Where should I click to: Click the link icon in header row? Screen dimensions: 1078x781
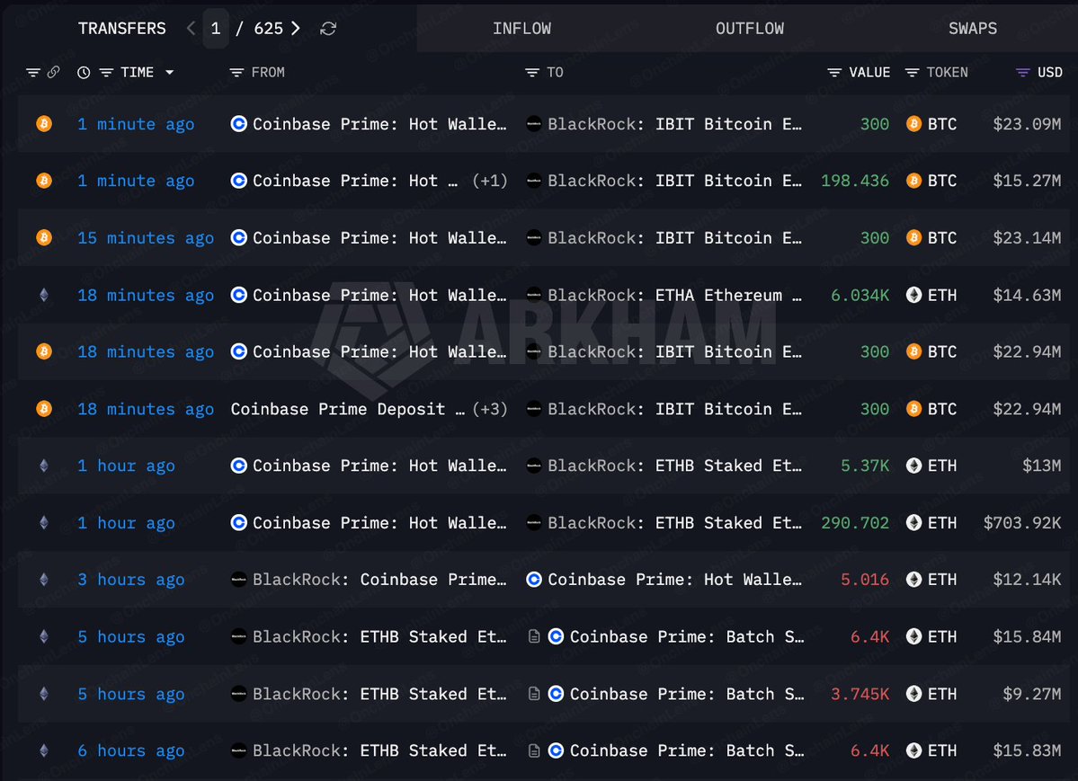coord(53,72)
